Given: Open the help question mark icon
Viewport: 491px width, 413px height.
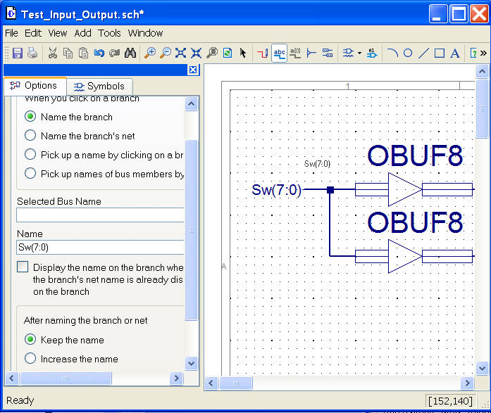Looking at the screenshot, I should (x=473, y=53).
